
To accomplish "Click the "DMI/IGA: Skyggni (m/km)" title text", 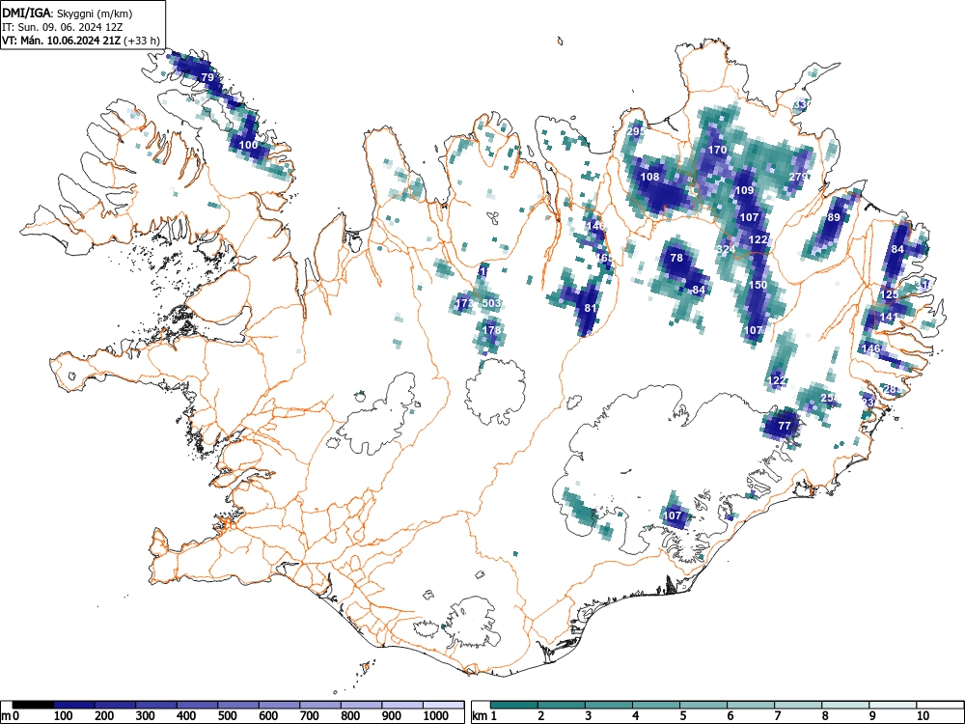I will pos(68,13).
